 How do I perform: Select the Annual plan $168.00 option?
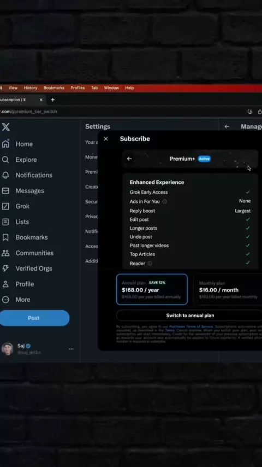(x=152, y=289)
